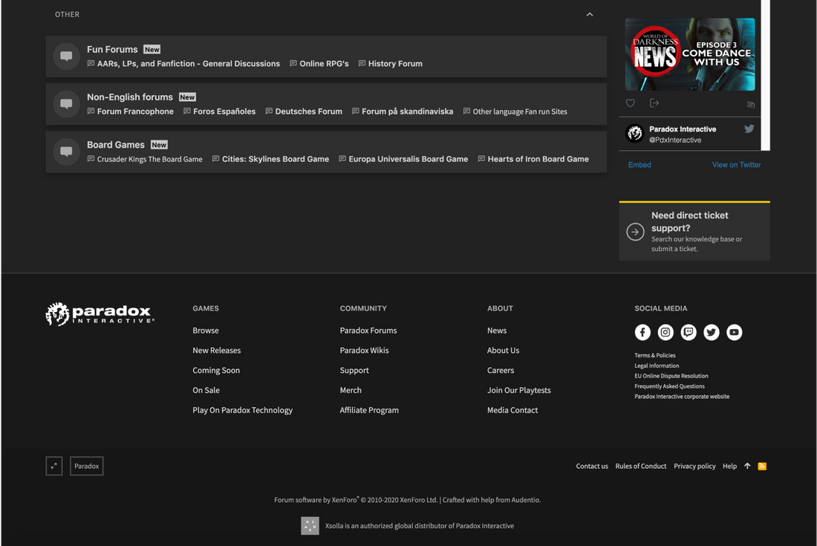
Task: Click the YouTube icon under Social Media
Action: click(x=734, y=332)
